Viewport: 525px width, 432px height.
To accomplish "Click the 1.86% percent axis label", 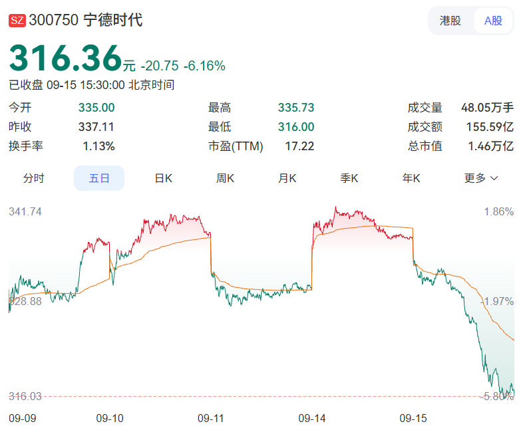I will [x=499, y=211].
